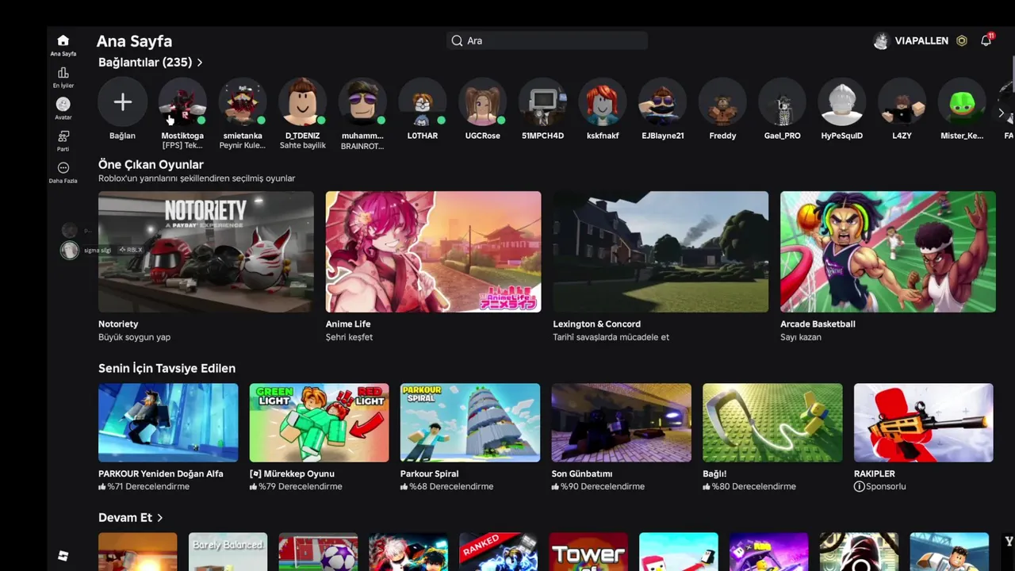Click the Arcade Basketball title link

coord(818,324)
